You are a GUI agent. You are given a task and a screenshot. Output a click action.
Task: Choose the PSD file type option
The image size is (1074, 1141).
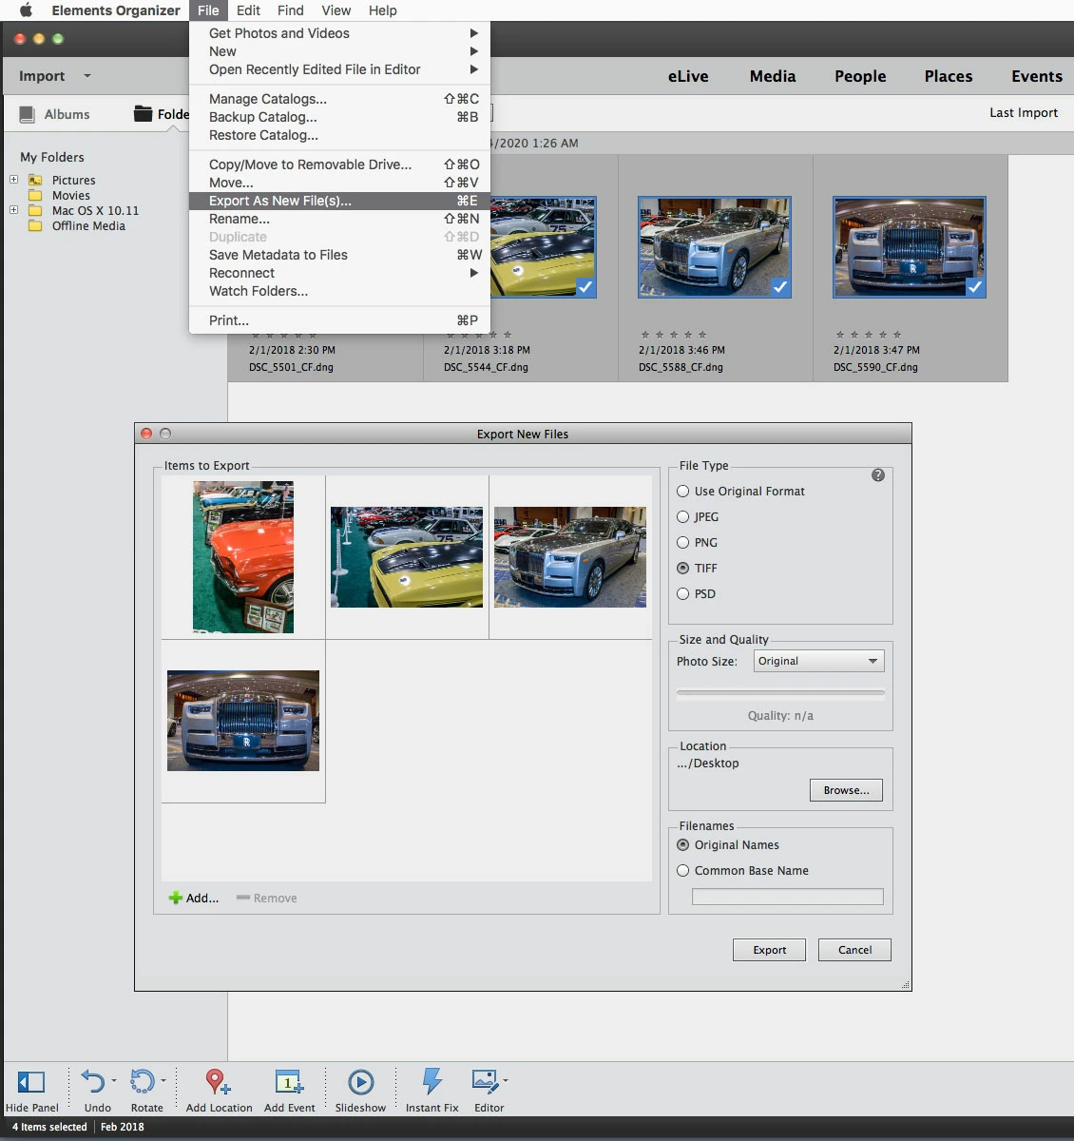point(682,594)
